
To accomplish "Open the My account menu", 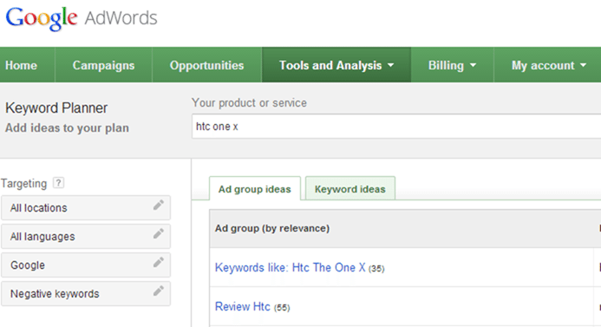I will 548,65.
